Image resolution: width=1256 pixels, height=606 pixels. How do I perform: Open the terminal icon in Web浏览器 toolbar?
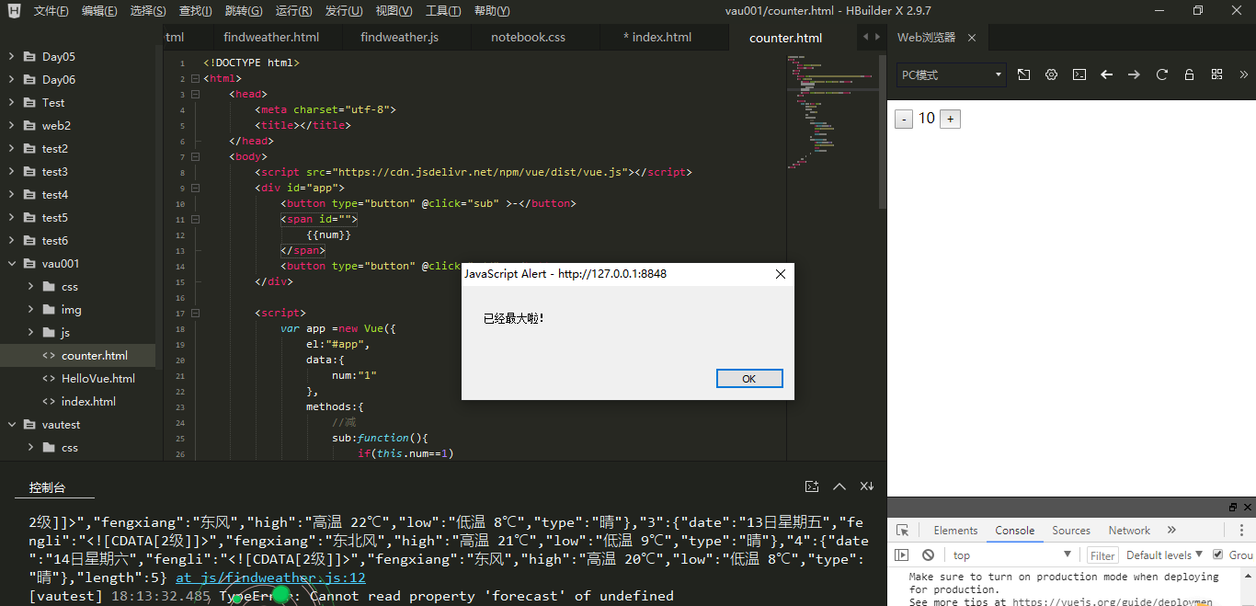(x=1079, y=74)
